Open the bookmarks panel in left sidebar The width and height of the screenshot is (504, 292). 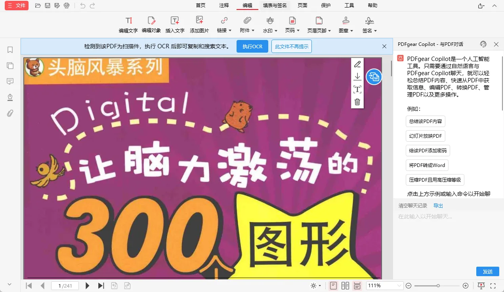tap(10, 50)
